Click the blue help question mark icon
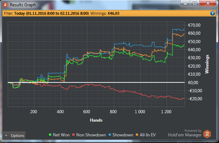Viewport: 219px width, 143px height. click(x=212, y=13)
